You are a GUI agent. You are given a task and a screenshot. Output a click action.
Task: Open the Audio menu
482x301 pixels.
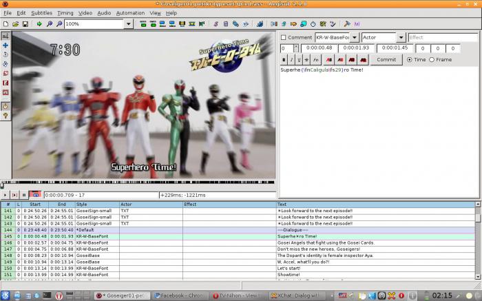104,13
